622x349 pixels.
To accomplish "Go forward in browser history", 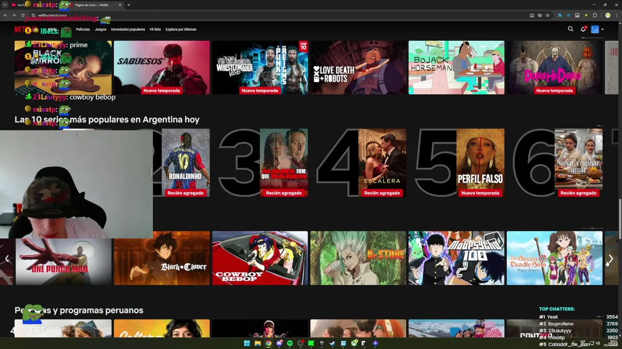I will tap(14, 15).
